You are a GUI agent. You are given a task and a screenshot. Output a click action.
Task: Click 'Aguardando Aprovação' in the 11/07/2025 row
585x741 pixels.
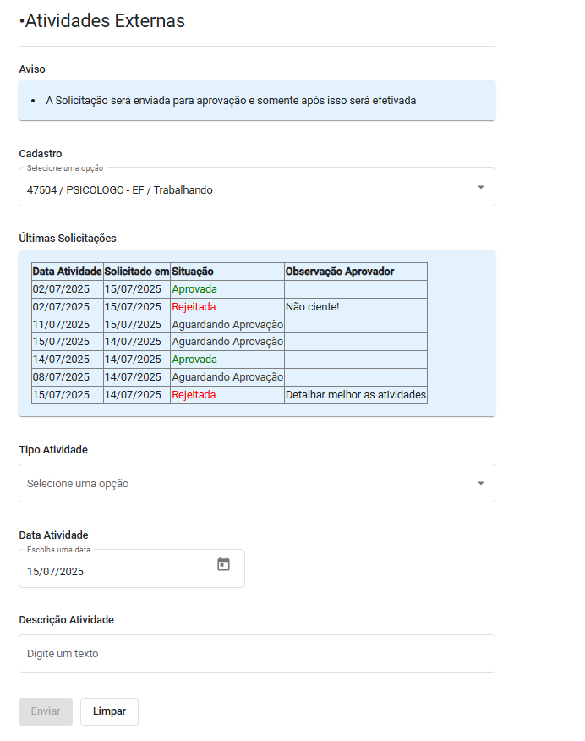tap(227, 325)
